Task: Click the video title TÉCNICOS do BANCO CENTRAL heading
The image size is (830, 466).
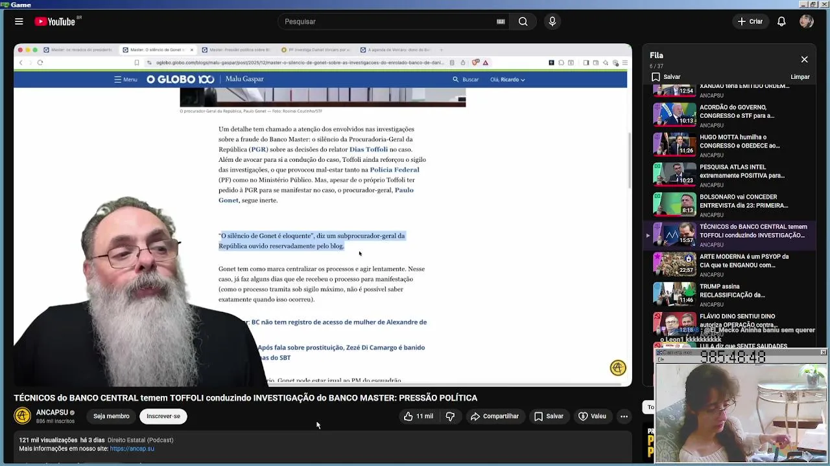Action: (246, 398)
